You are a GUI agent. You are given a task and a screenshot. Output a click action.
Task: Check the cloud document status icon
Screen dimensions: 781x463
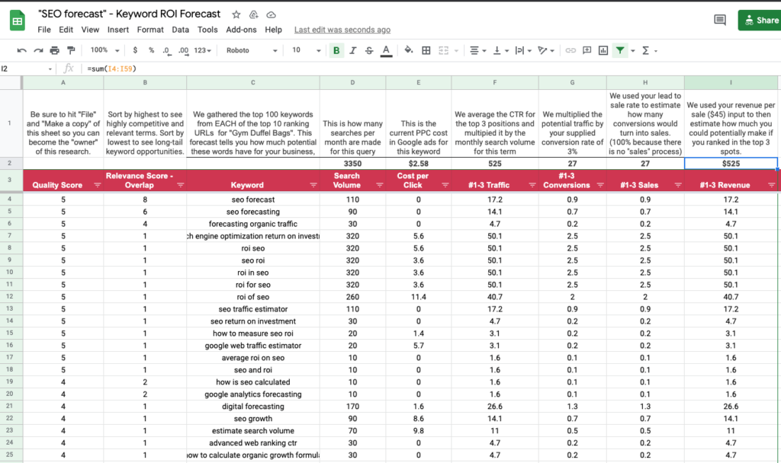(271, 14)
